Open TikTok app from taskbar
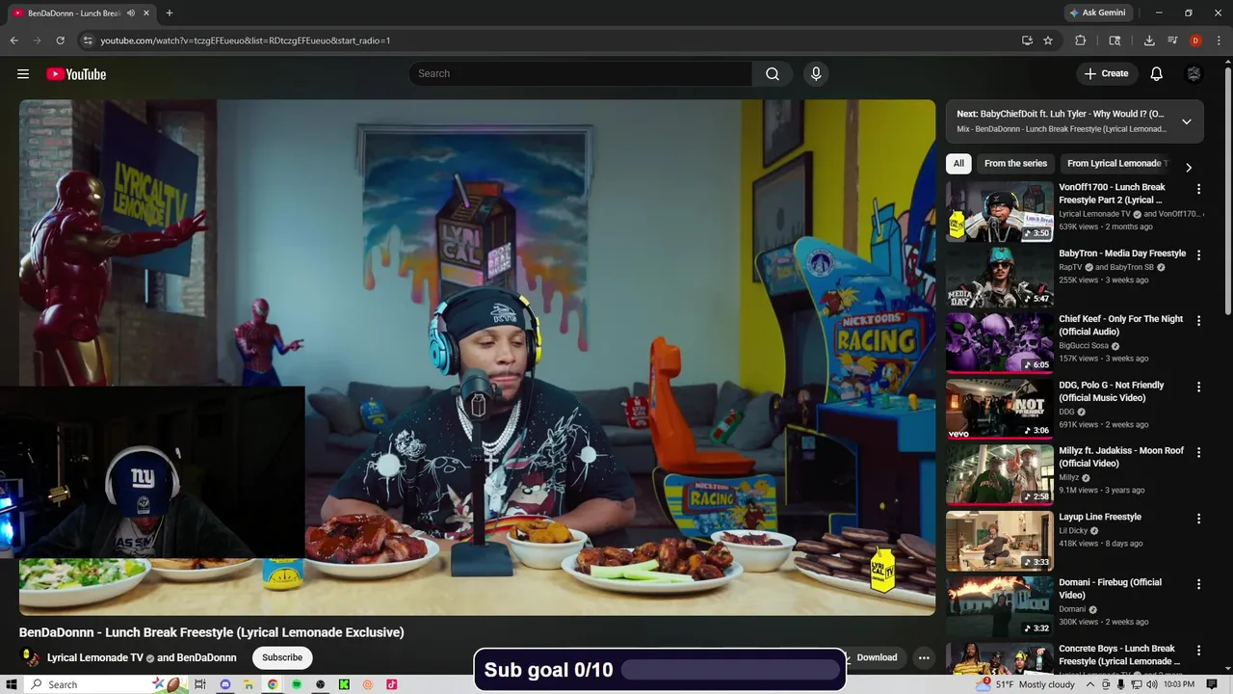This screenshot has width=1233, height=694. [391, 684]
